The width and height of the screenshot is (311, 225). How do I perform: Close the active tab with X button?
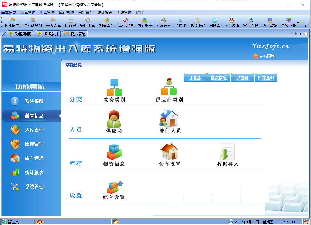point(306,34)
